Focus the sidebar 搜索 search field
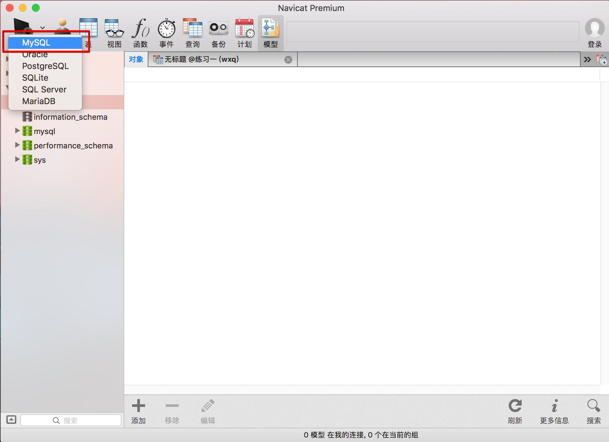Screen dimensions: 609x442 [x=71, y=420]
